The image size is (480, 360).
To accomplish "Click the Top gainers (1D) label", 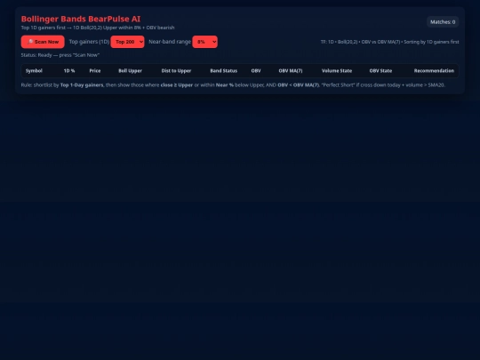I will (x=89, y=42).
